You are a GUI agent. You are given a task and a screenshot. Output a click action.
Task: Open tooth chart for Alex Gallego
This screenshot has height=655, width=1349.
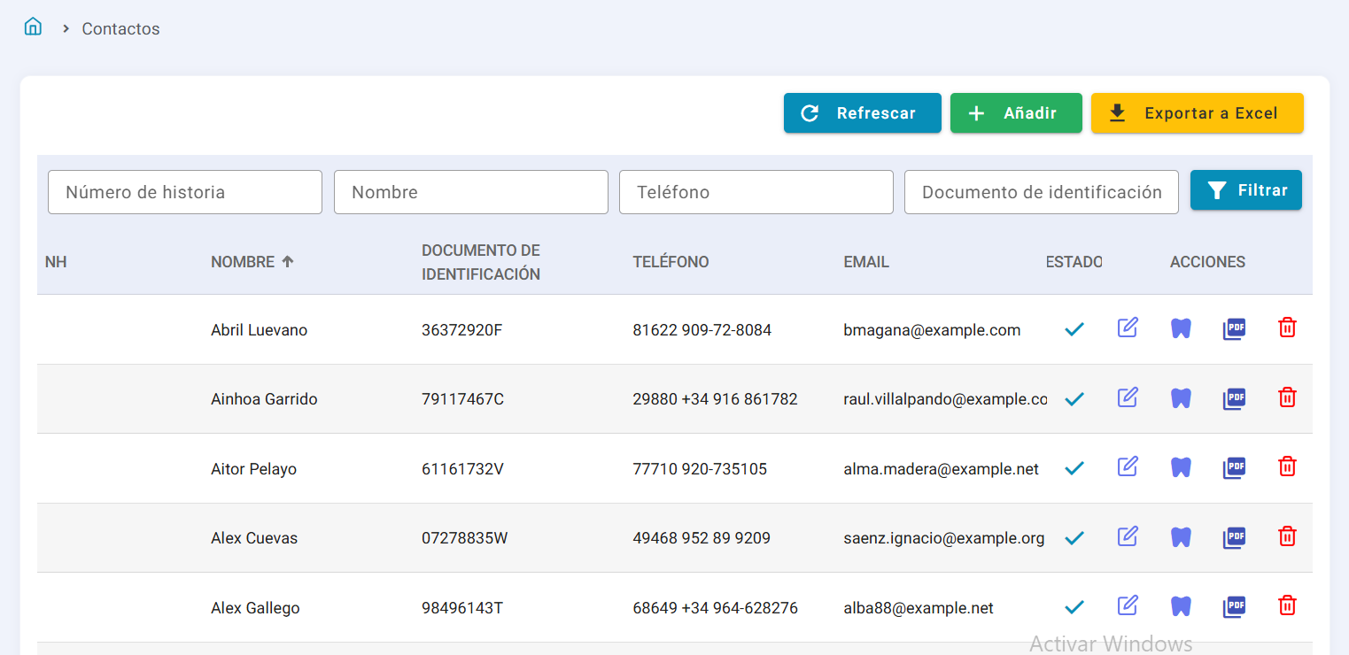click(1181, 606)
